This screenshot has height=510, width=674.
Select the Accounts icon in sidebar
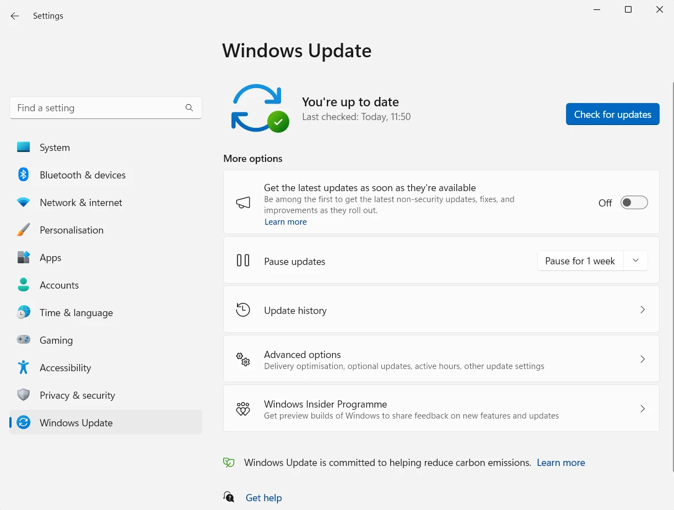(x=23, y=285)
